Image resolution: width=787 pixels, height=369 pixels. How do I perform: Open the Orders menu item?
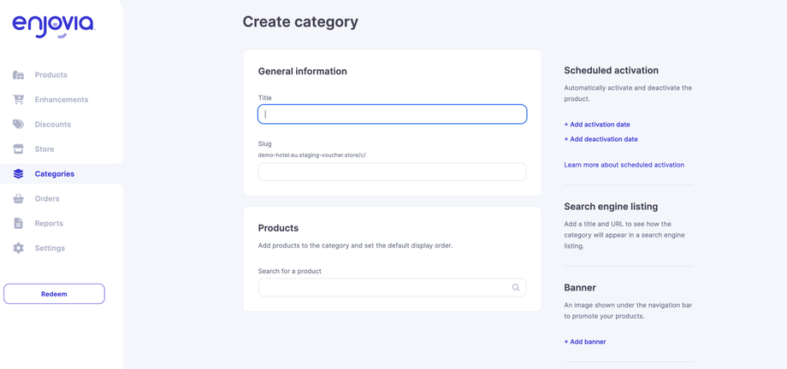coord(47,199)
